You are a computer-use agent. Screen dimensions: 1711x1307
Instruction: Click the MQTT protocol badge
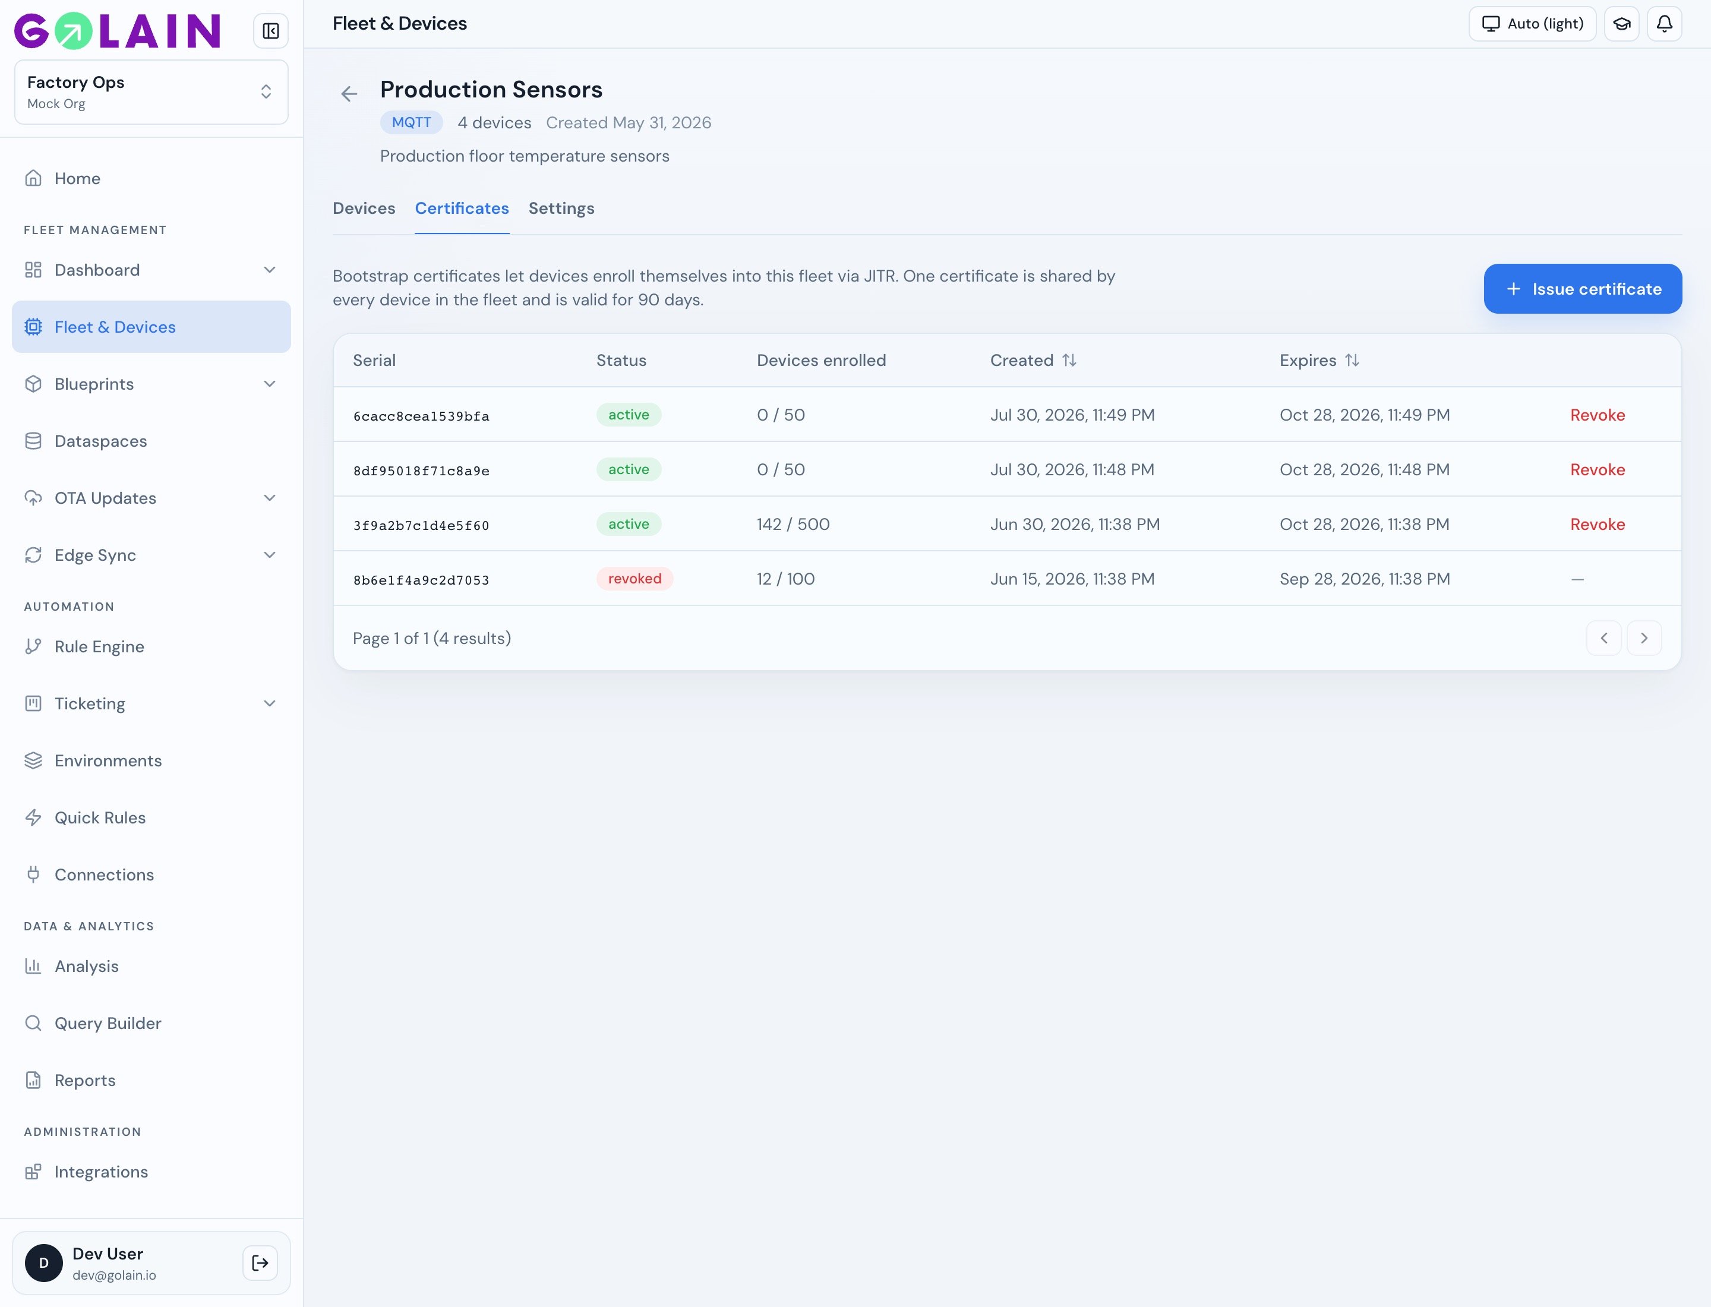[x=412, y=122]
